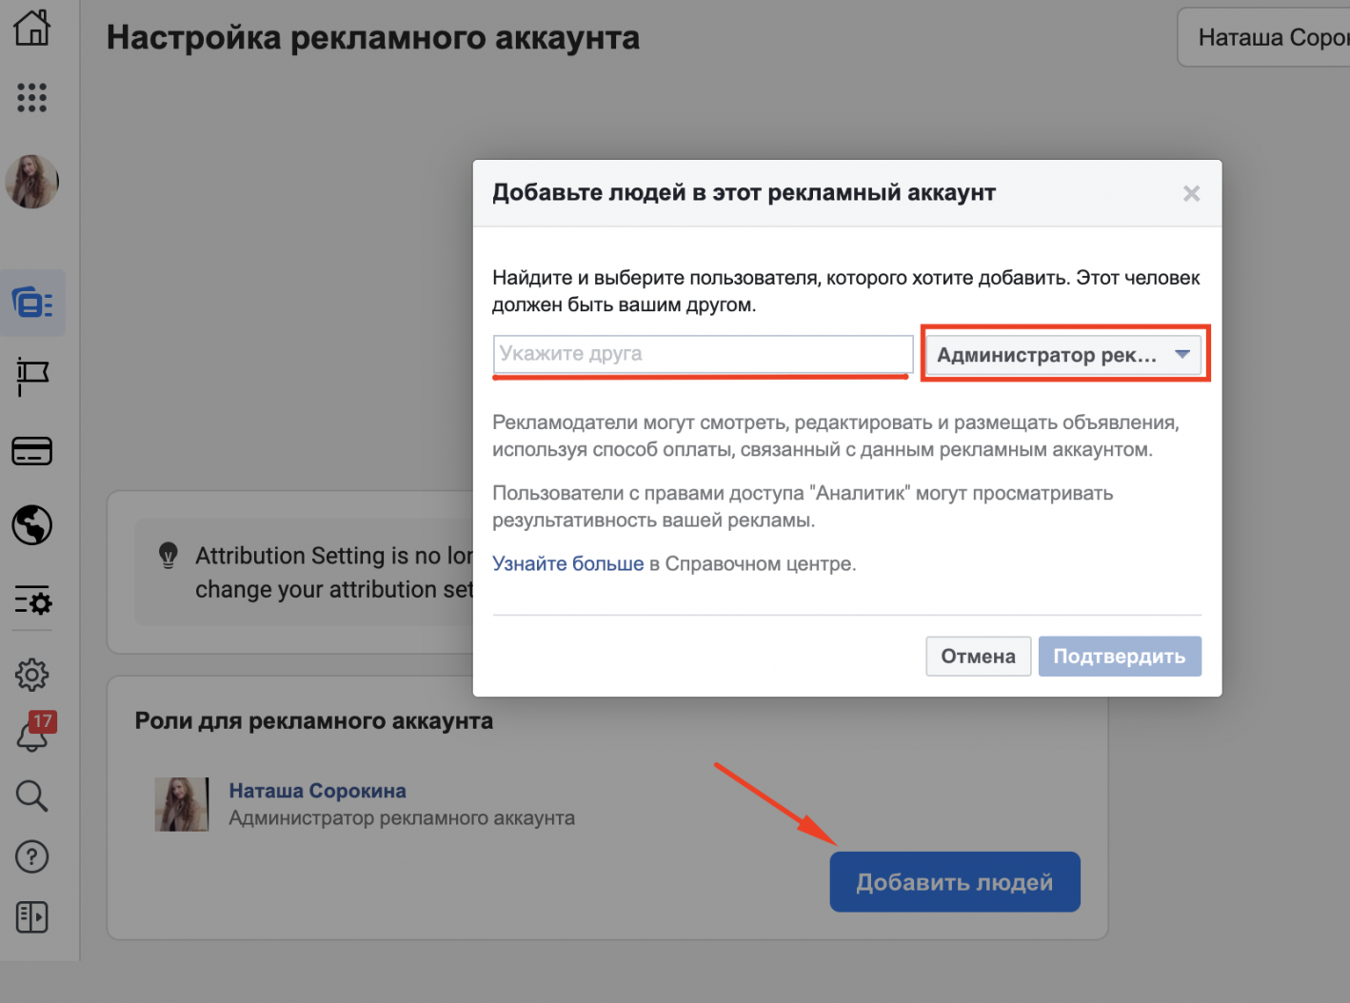Toggle the sidebar collapse panel icon
This screenshot has width=1350, height=1003.
click(x=32, y=917)
